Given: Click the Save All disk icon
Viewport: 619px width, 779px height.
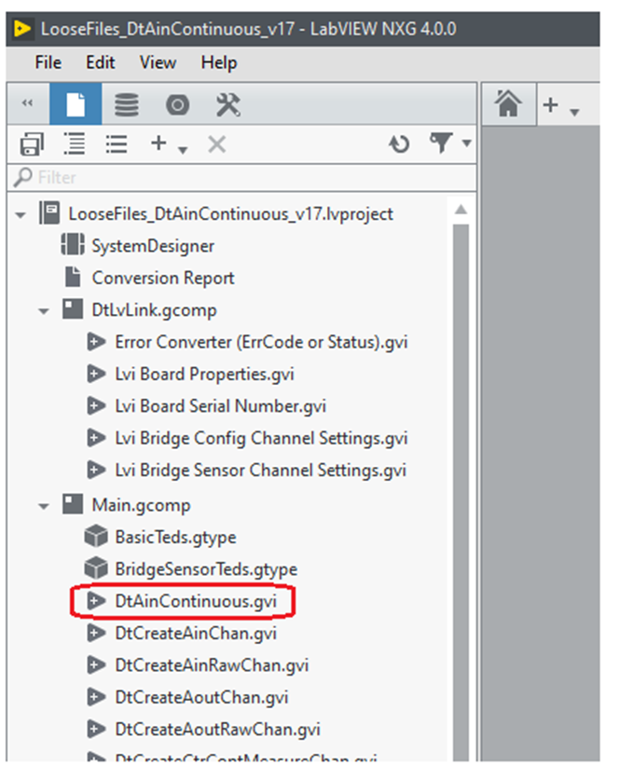Looking at the screenshot, I should click(x=32, y=144).
